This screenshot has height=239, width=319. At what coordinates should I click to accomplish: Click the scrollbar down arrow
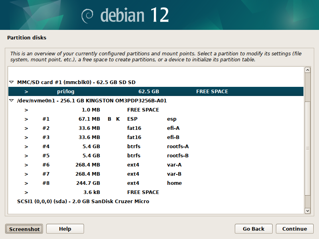(x=307, y=211)
